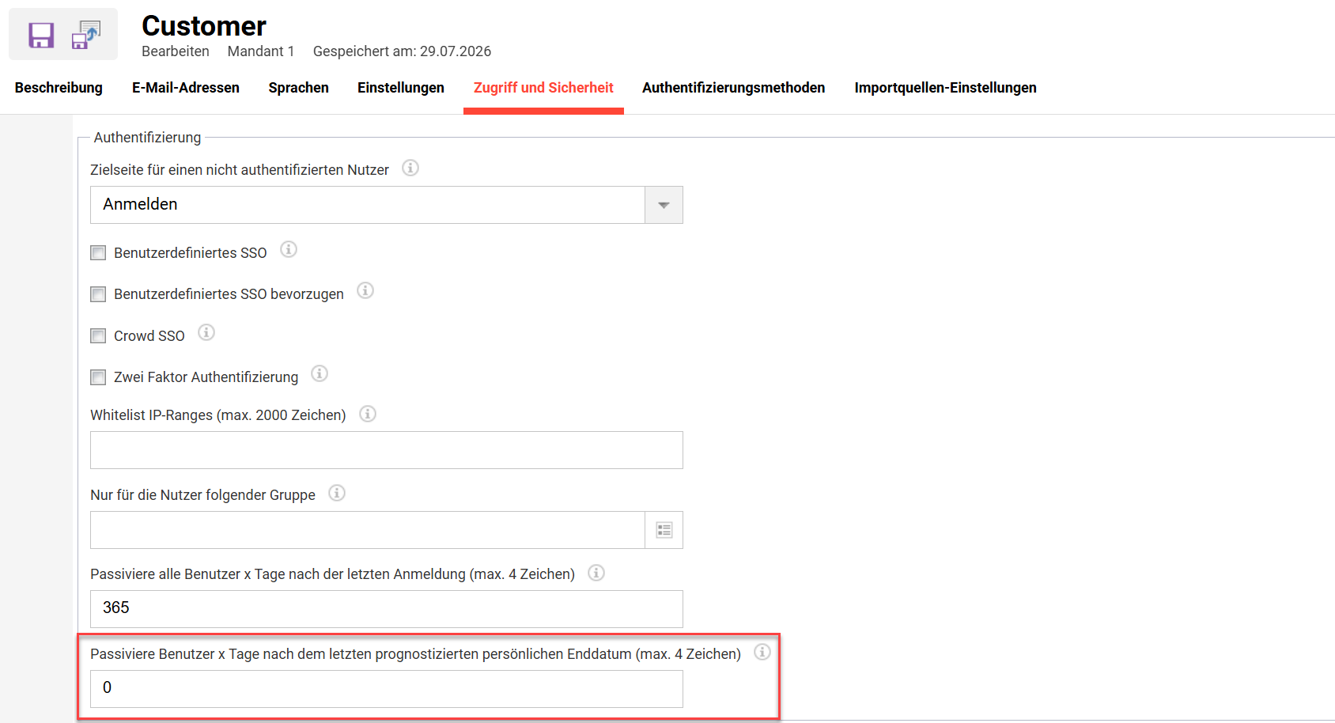Open E-Mail-Adressen tab
Image resolution: width=1335 pixels, height=723 pixels.
click(x=186, y=88)
